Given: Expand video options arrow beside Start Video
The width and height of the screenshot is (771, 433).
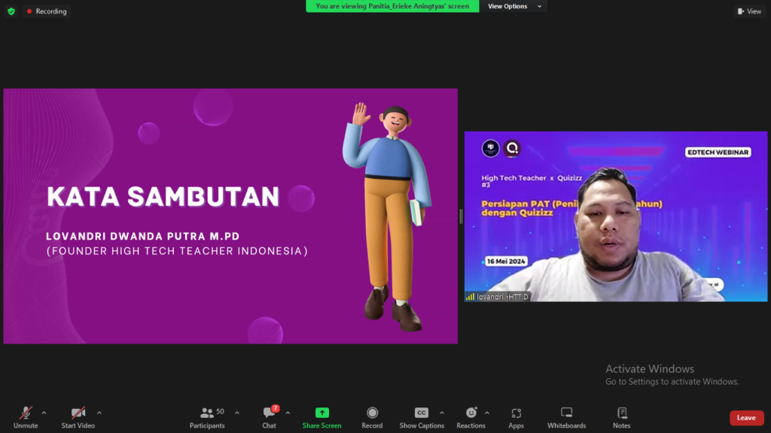Looking at the screenshot, I should [x=99, y=413].
